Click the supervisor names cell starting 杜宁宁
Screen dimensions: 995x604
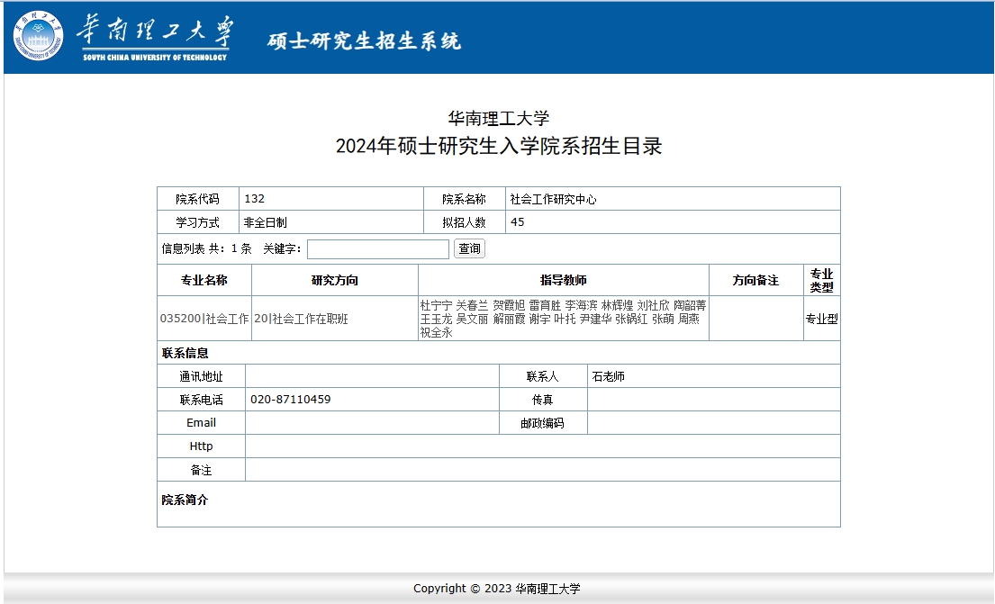[564, 319]
